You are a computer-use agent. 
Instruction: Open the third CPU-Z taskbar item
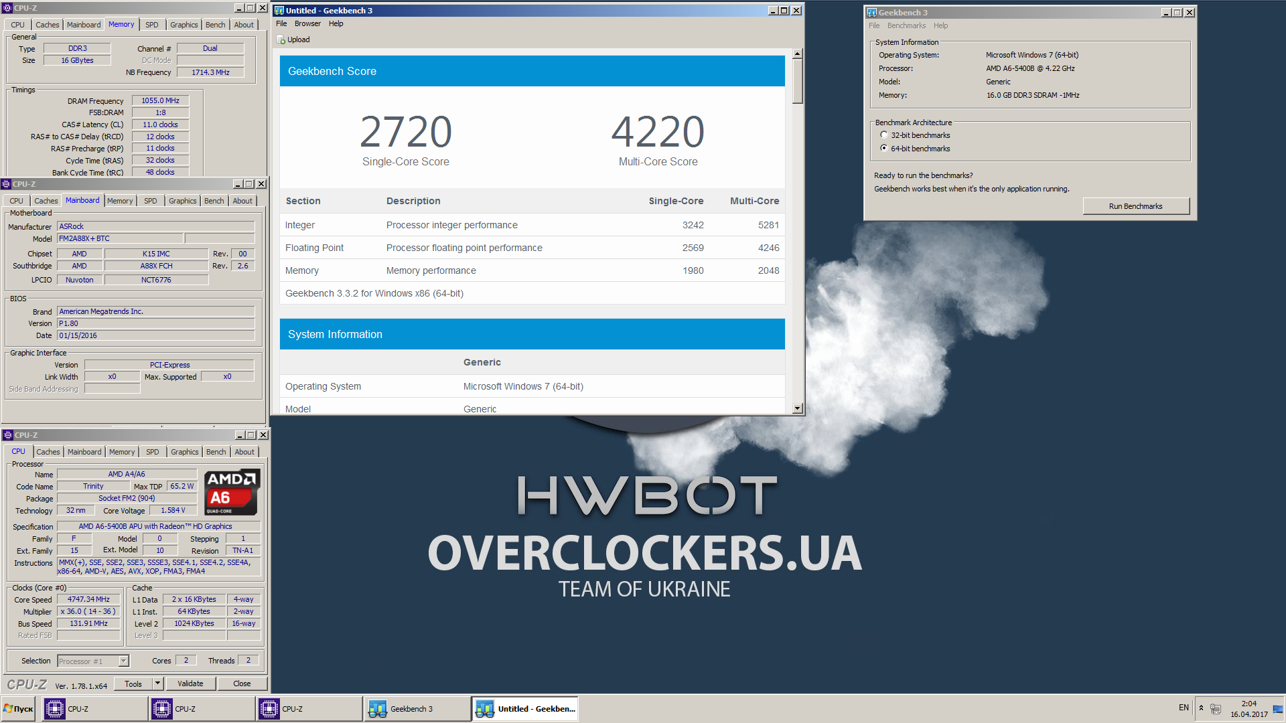[309, 709]
